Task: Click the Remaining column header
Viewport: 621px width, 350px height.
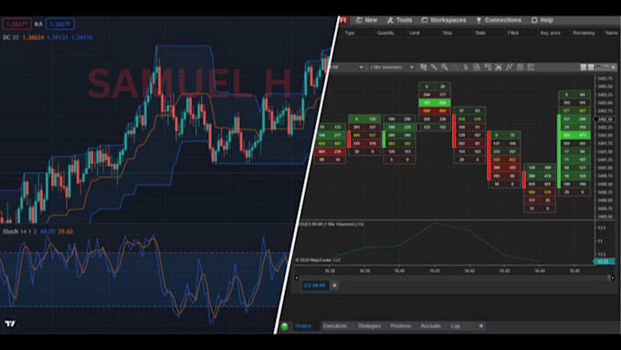Action: pyautogui.click(x=584, y=33)
